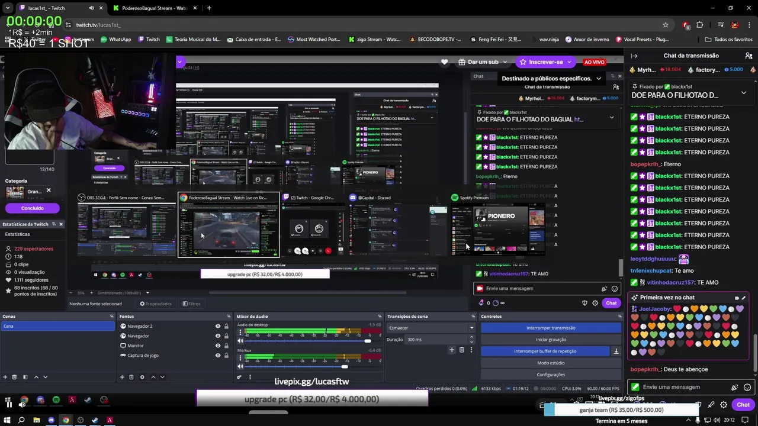
Task: Collapse the Twitch chat panel with the arrow icon
Action: (x=634, y=56)
